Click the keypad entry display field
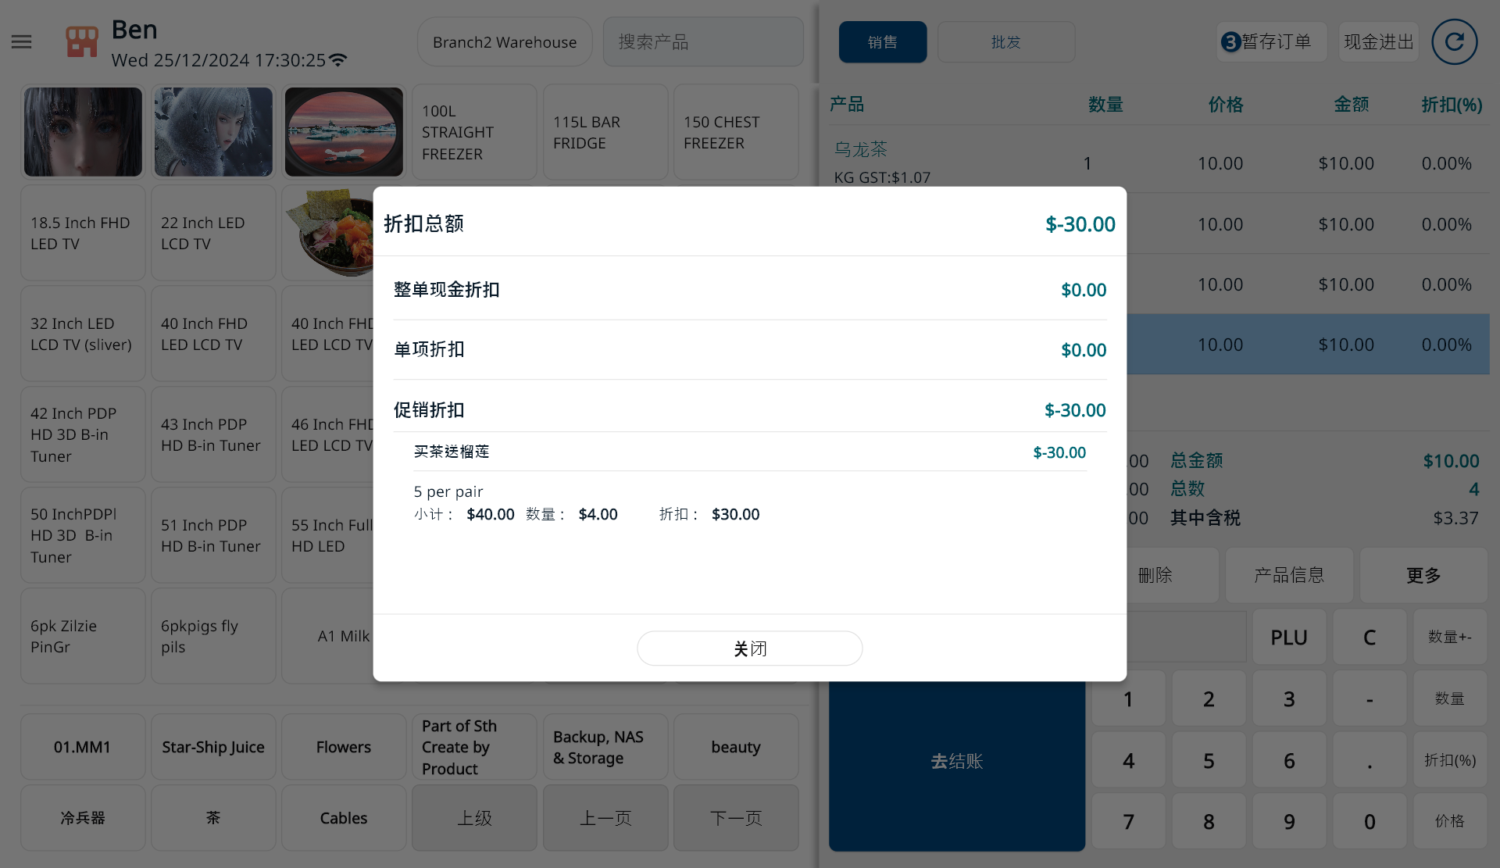The width and height of the screenshot is (1500, 868). click(1187, 638)
